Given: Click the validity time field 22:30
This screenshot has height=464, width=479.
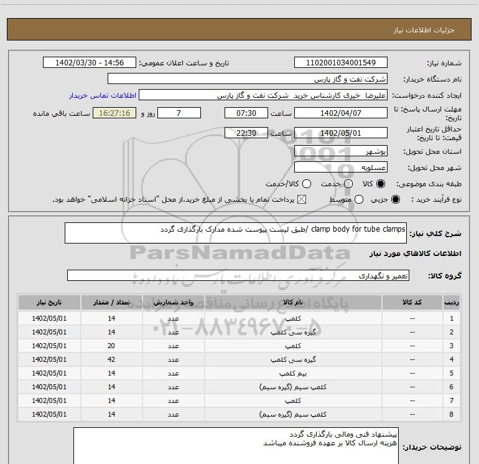Looking at the screenshot, I should tap(246, 133).
